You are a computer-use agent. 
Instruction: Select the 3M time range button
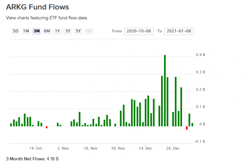(x=36, y=31)
